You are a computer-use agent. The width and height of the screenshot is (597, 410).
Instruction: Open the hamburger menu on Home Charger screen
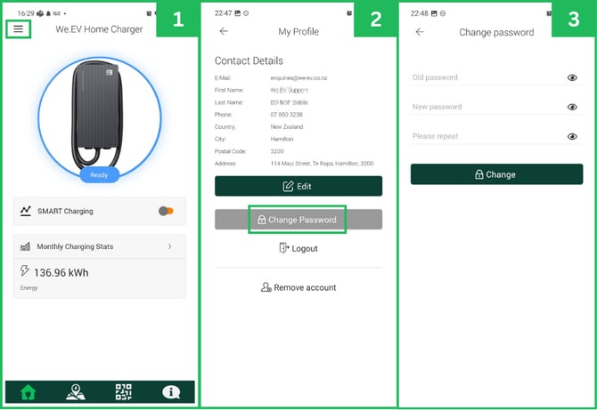pyautogui.click(x=19, y=29)
